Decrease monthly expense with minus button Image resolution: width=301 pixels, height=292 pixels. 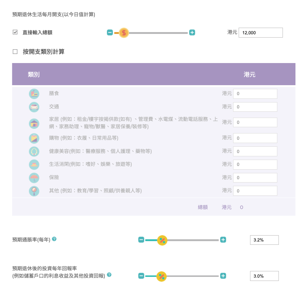[110, 32]
